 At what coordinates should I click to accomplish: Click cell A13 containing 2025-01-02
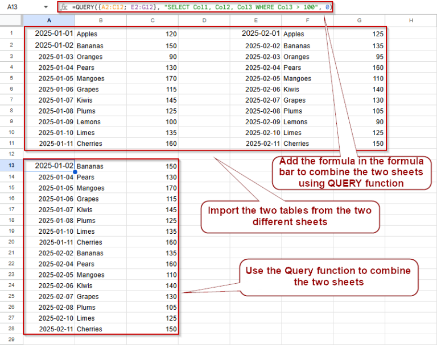point(49,166)
